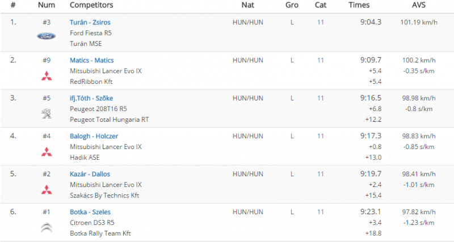Open the ifj.Tóth - Szőke competitor link
The width and height of the screenshot is (454, 242).
[91, 98]
